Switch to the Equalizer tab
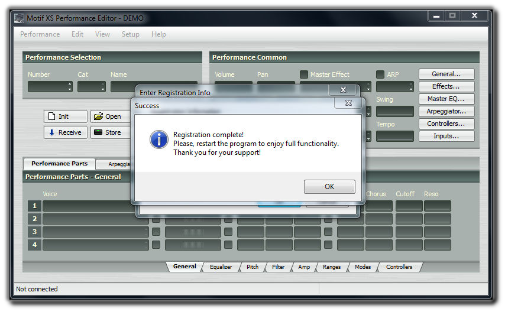This screenshot has width=508, height=315. [221, 267]
